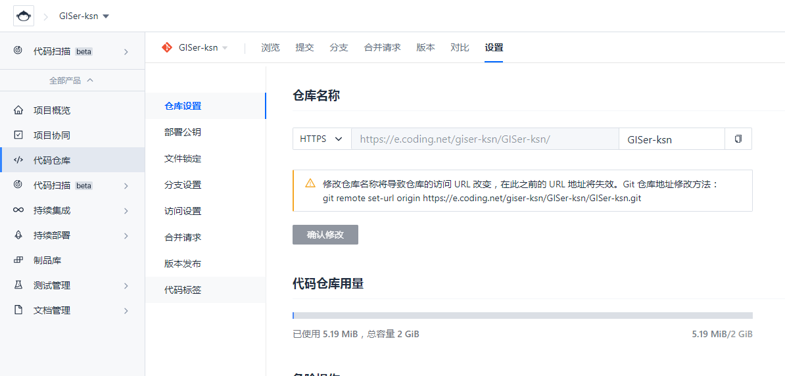
Task: Click the repository name input field
Action: (671, 139)
